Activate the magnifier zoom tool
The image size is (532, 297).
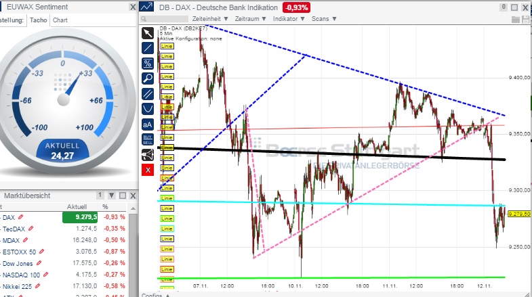point(148,78)
